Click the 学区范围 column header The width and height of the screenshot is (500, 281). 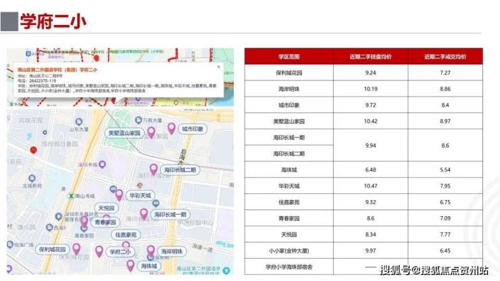(289, 57)
